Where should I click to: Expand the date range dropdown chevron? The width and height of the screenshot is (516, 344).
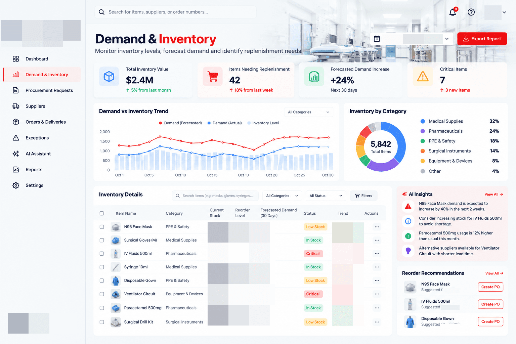click(x=447, y=39)
